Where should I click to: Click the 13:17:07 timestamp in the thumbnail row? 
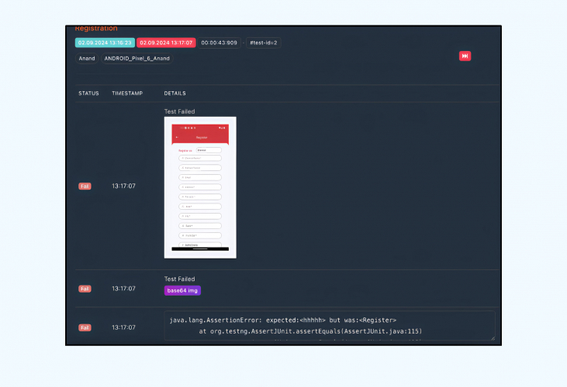click(123, 186)
